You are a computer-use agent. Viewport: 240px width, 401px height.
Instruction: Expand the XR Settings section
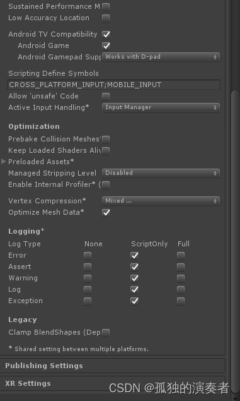coord(113,383)
